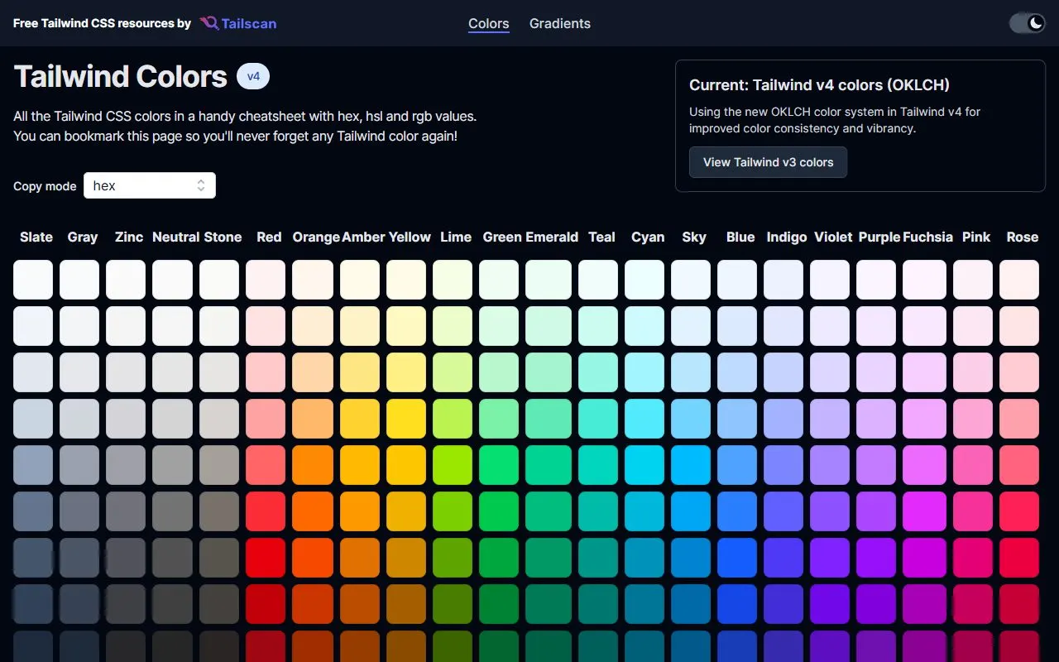Copy the eighth swatch in Violet column
Image resolution: width=1059 pixels, height=662 pixels.
(830, 604)
